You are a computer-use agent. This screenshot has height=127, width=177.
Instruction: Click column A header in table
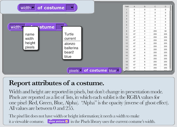134,6
